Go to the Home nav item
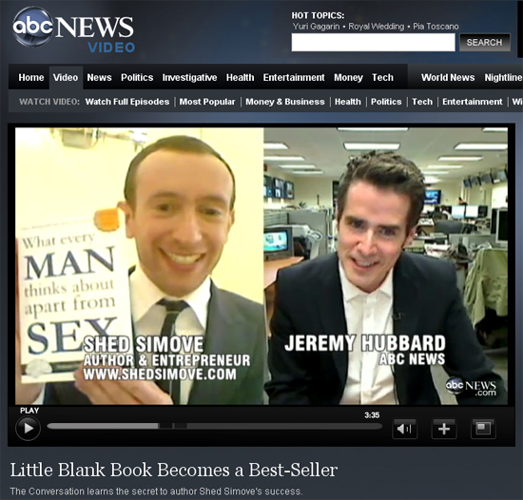 tap(31, 77)
